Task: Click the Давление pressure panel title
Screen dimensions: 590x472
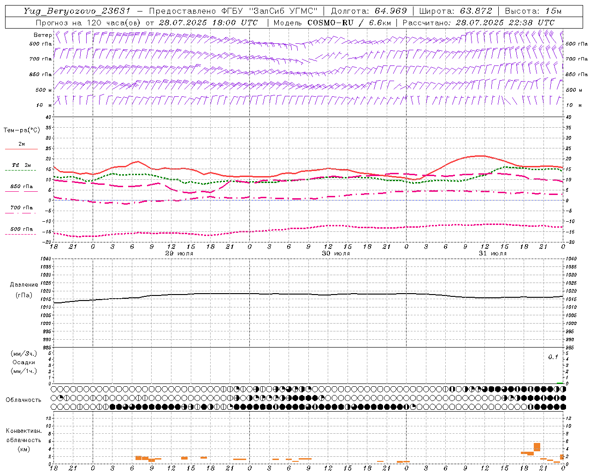Action: point(24,285)
